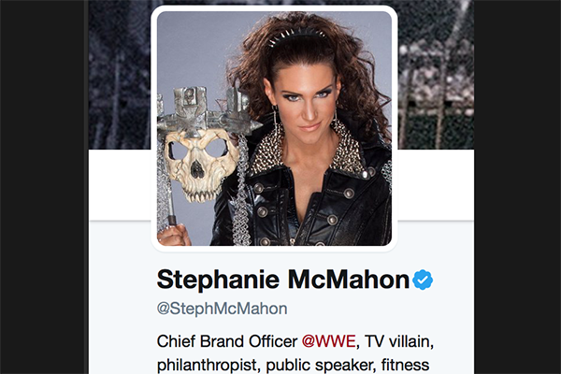Click the studded jacket collar
This screenshot has height=374, width=561.
[x=308, y=151]
